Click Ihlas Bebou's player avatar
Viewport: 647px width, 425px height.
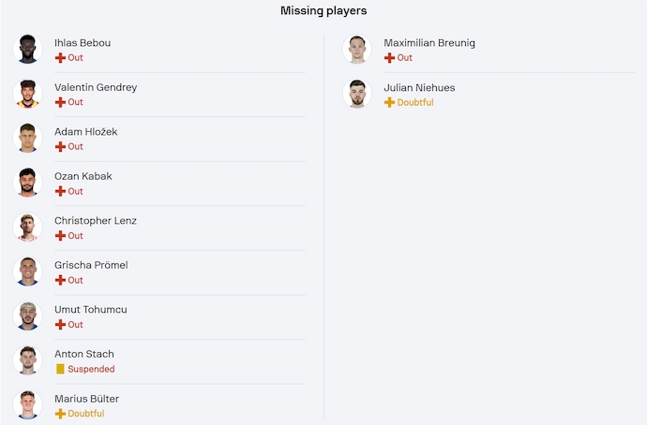tap(28, 50)
